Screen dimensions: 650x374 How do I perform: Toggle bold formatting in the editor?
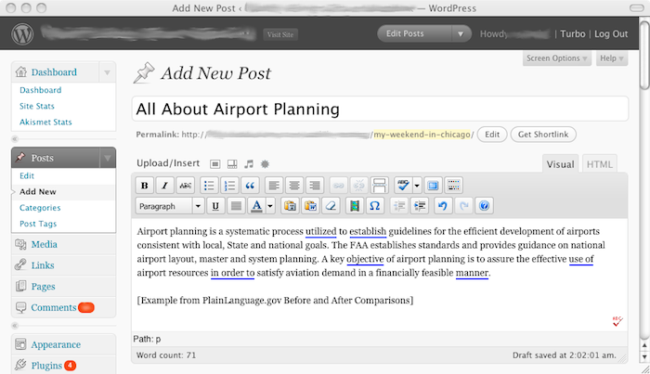point(144,186)
